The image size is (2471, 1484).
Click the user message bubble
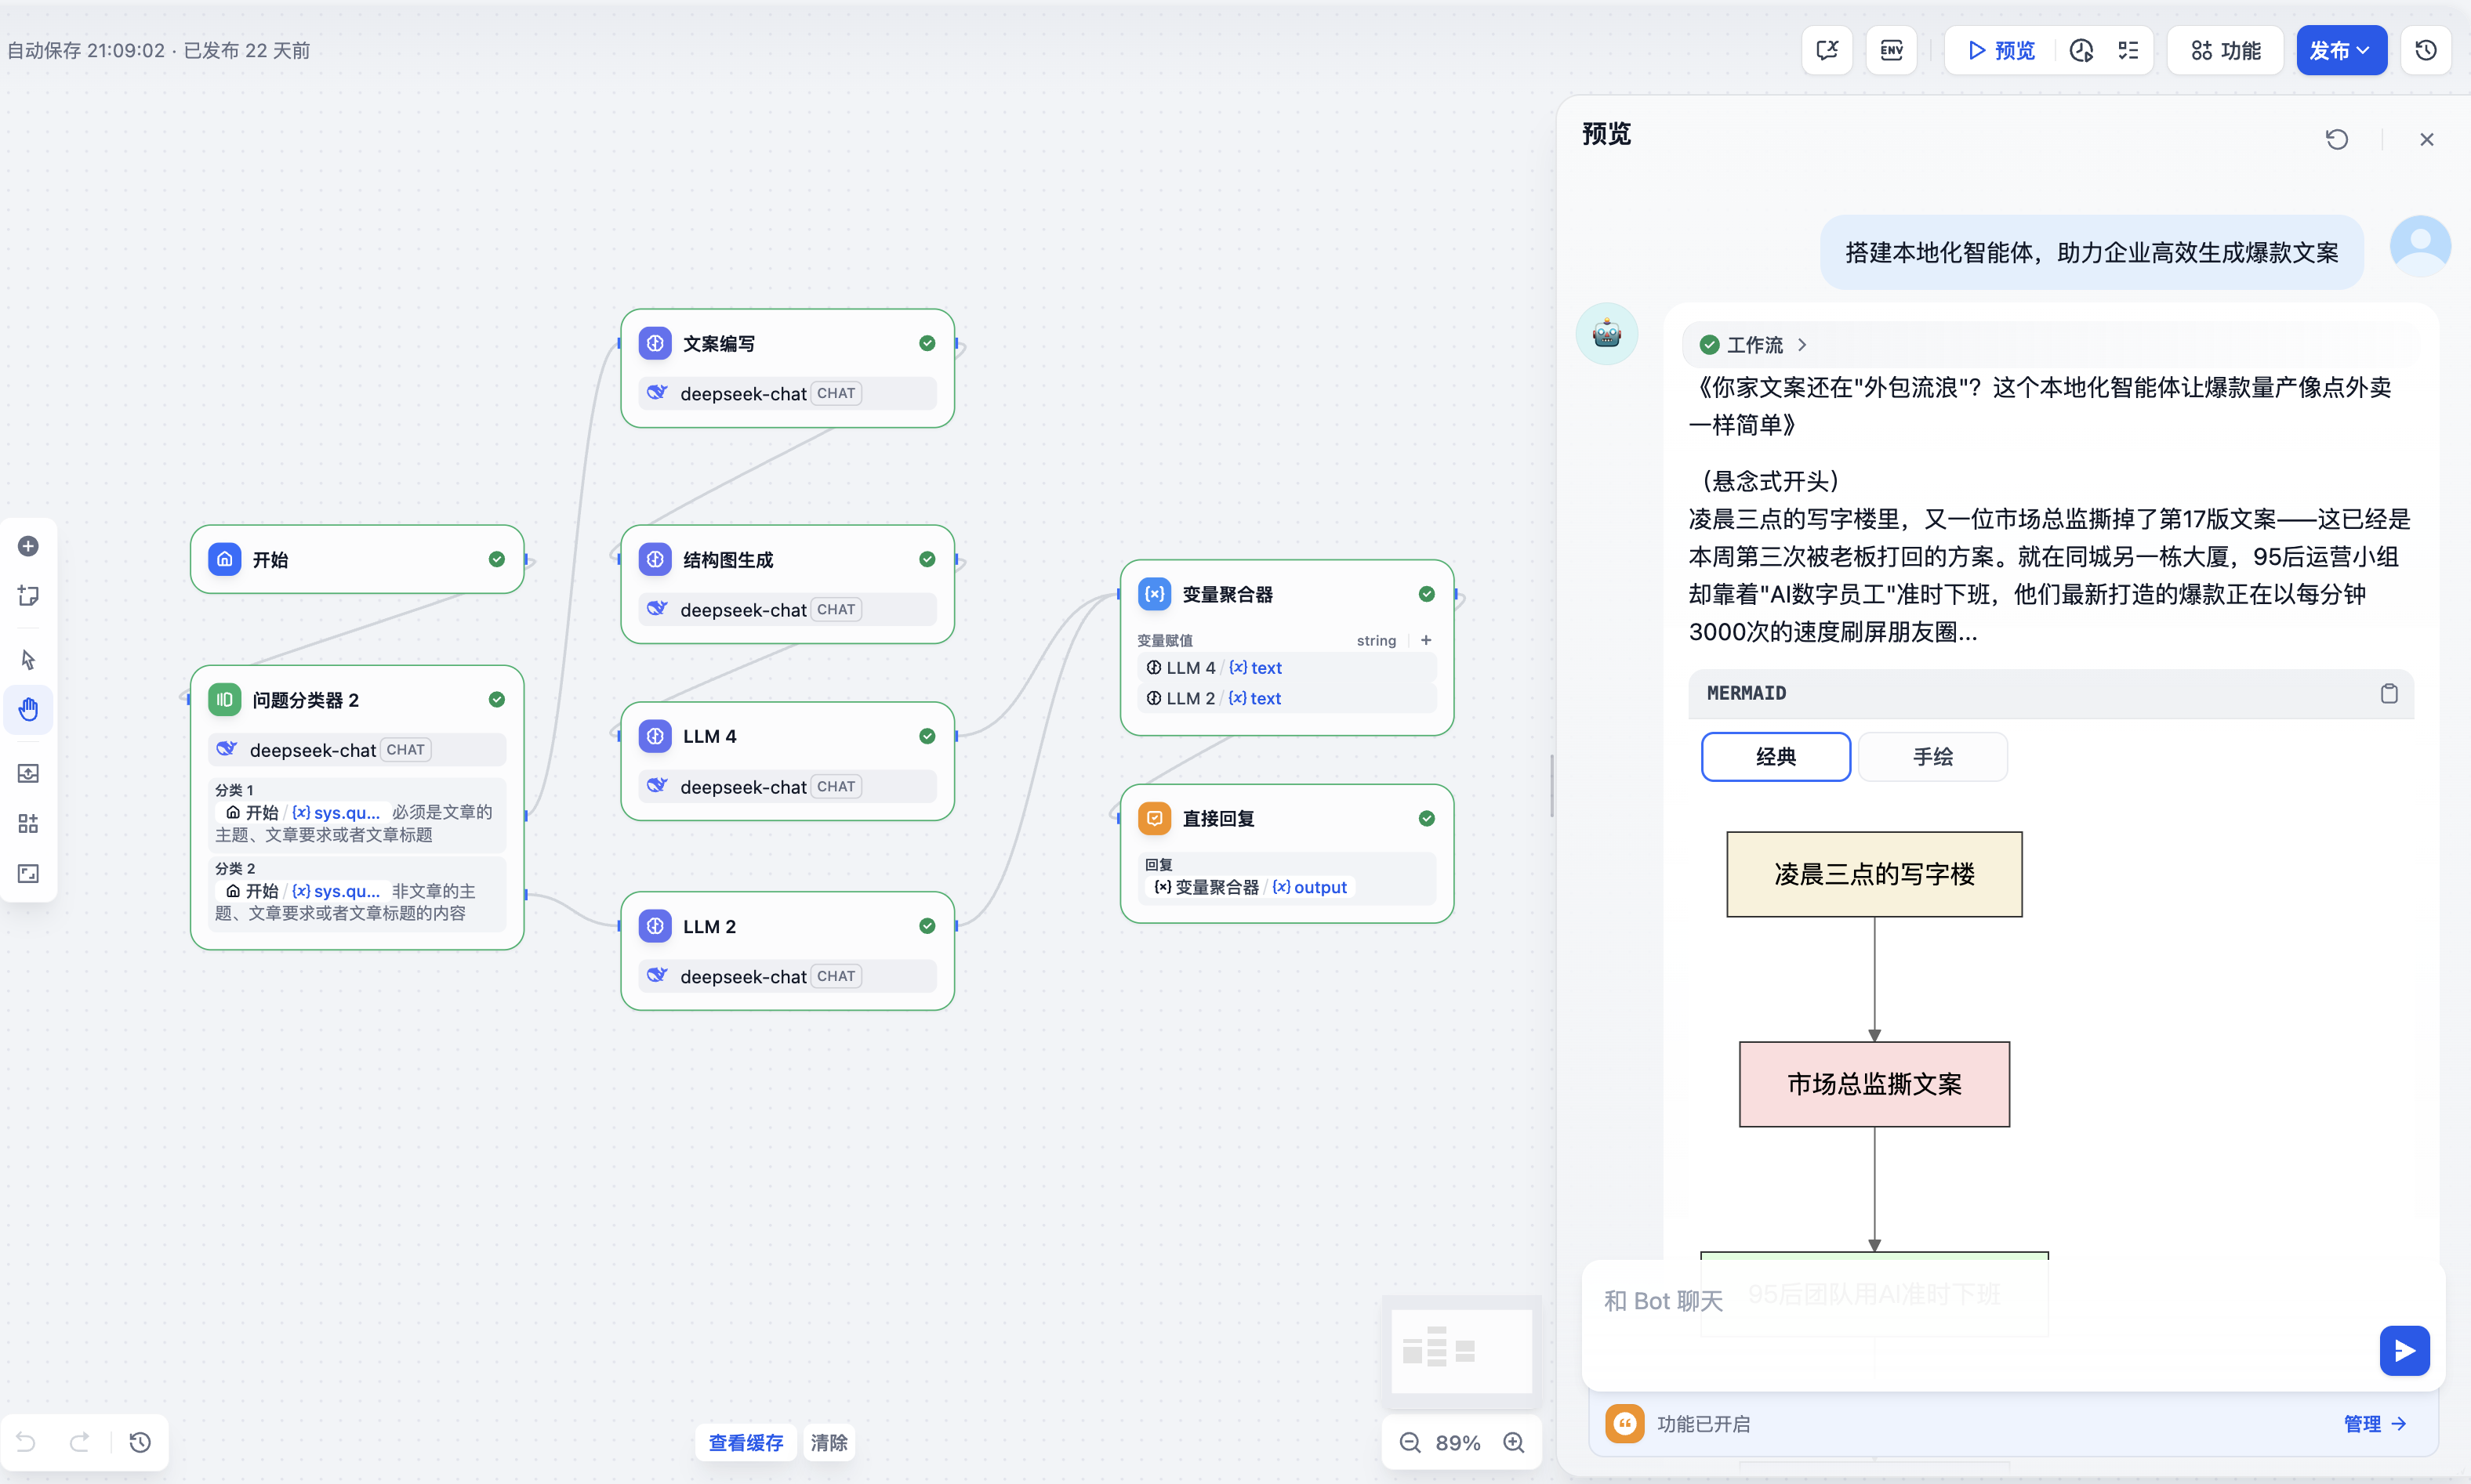[2092, 252]
